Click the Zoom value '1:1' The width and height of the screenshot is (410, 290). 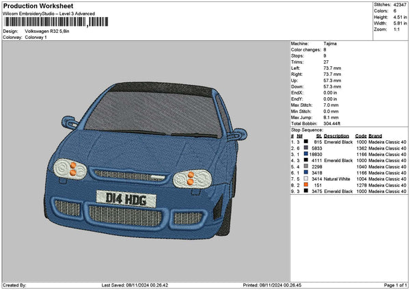tap(396, 29)
